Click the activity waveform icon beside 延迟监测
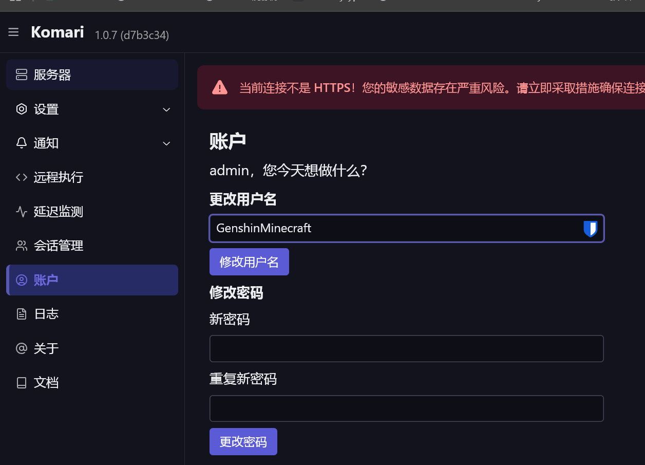Viewport: 645px width, 465px height. point(21,211)
